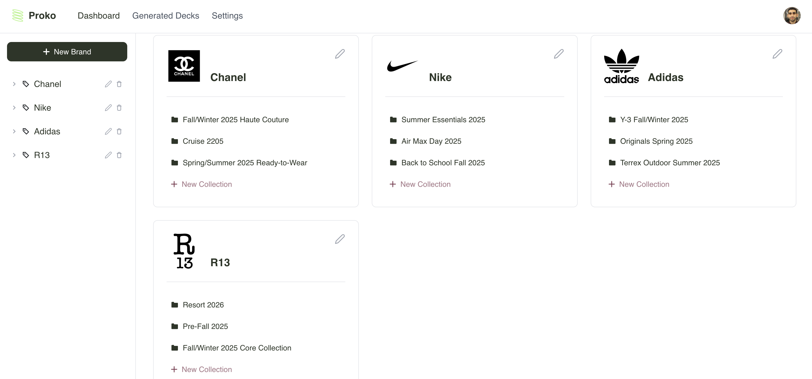812x379 pixels.
Task: Open the Air Max Day 2025 folder
Action: coord(431,141)
